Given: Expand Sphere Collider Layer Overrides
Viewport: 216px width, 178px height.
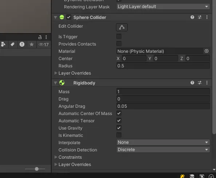Looking at the screenshot, I should point(56,73).
